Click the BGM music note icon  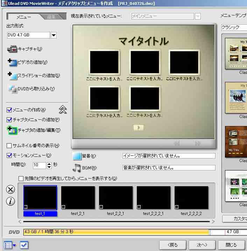(x=76, y=168)
